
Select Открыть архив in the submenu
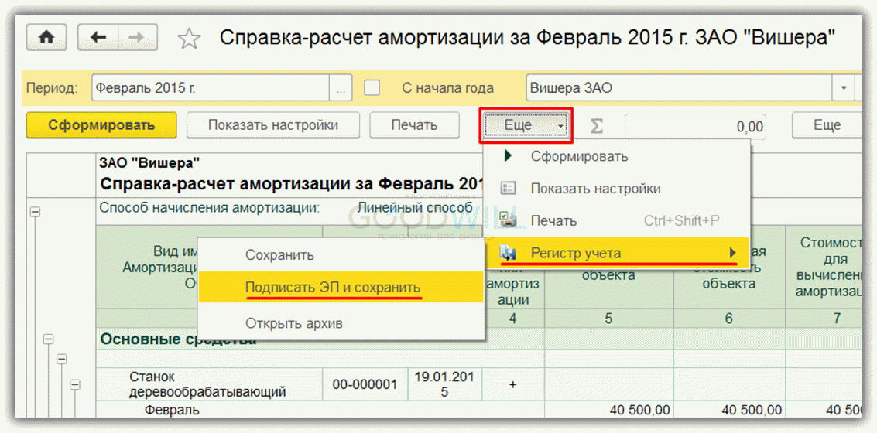[293, 323]
